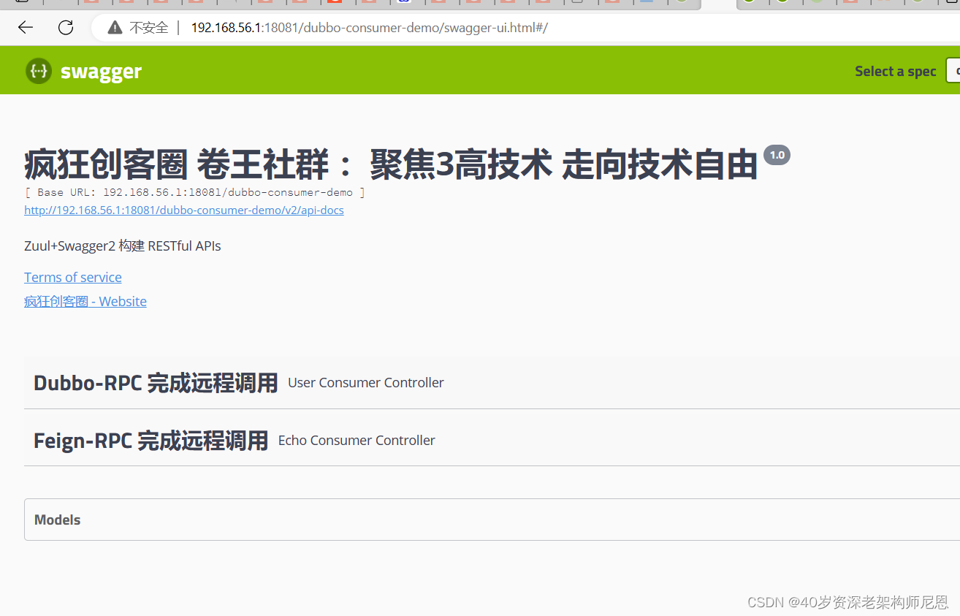960x616 pixels.
Task: Click the Zuul+Swagger2 构建 RESTful APIs description
Action: point(123,246)
